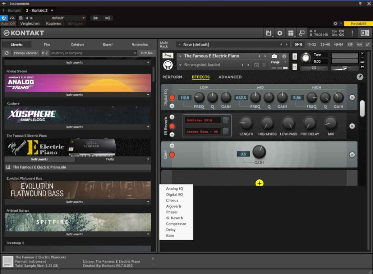Switch to the Database tab
373x274 pixels.
(x=77, y=45)
